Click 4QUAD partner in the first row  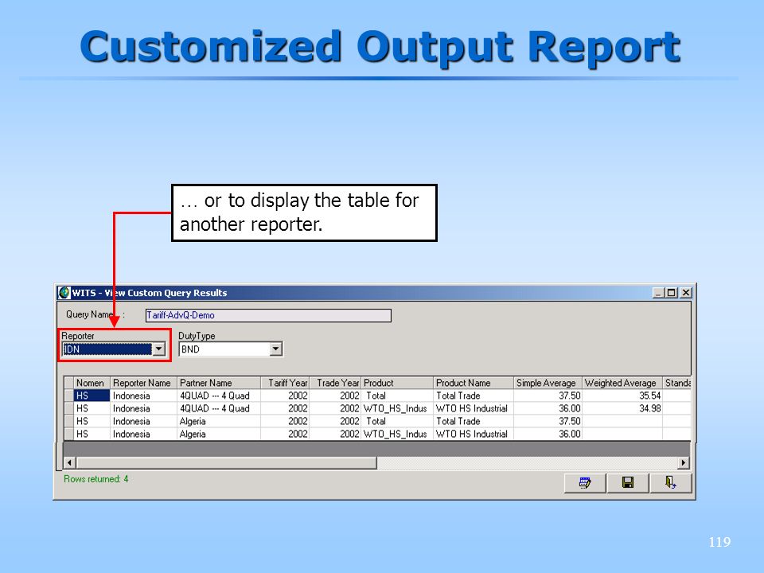219,396
